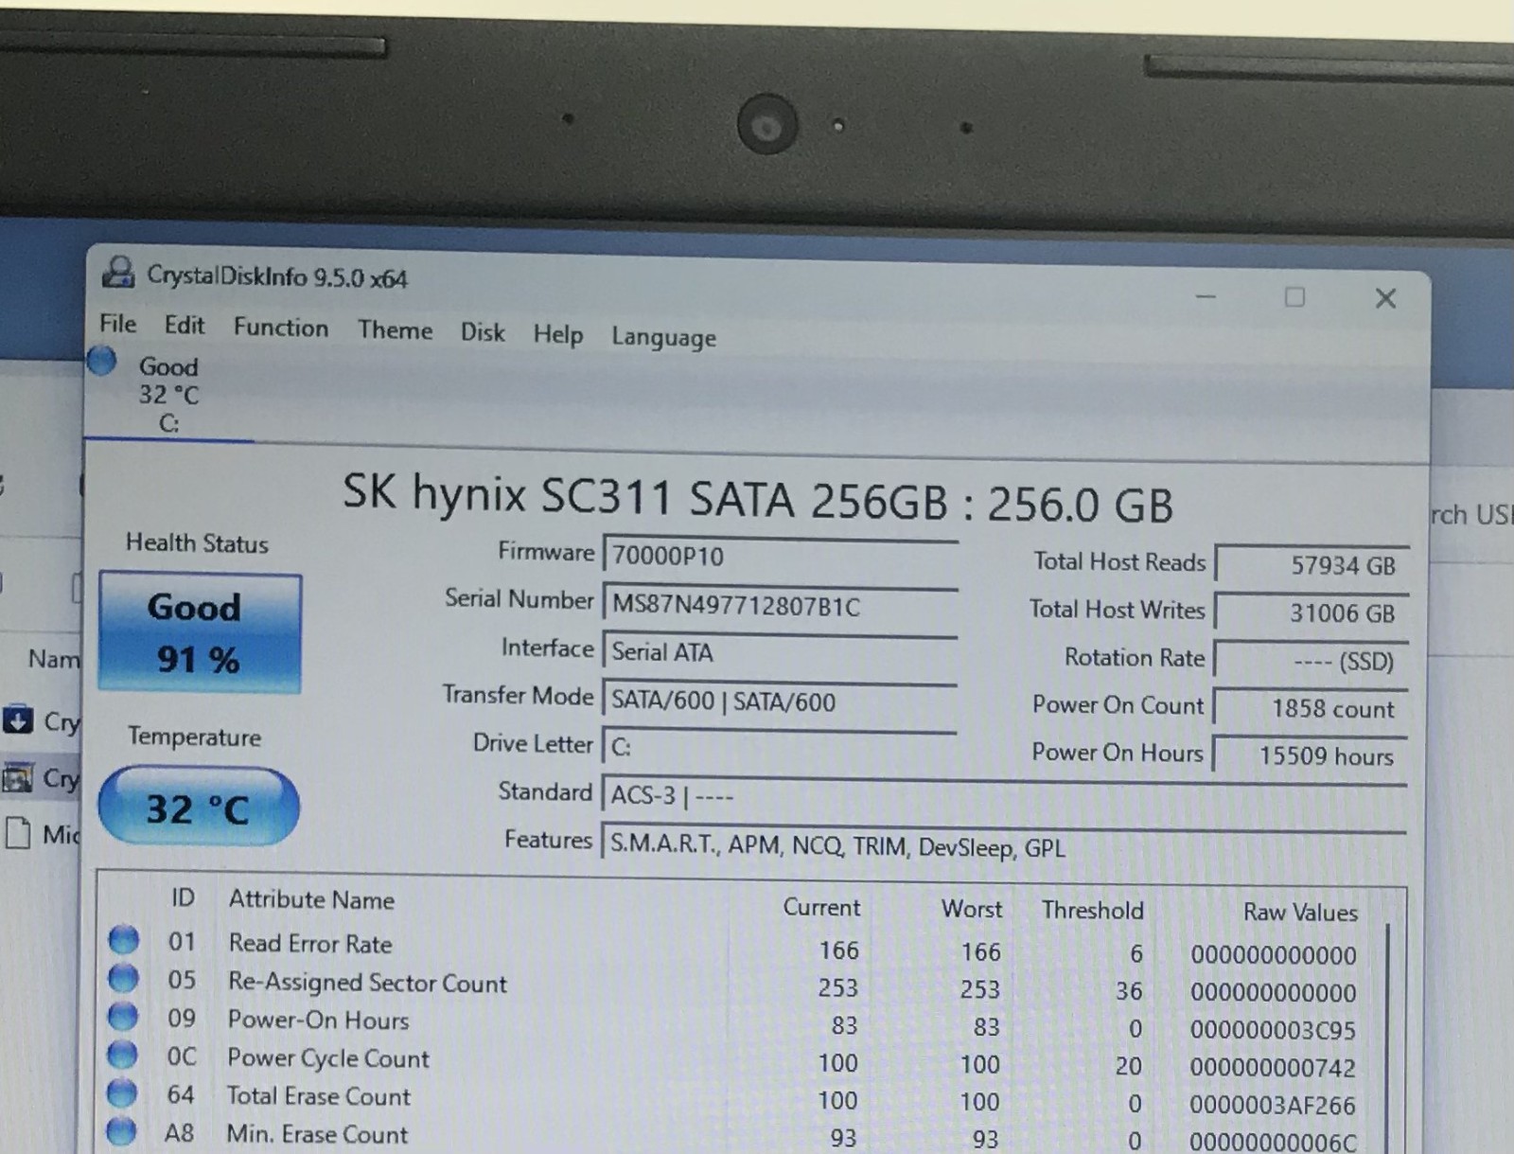Click the ID column header

(x=183, y=897)
